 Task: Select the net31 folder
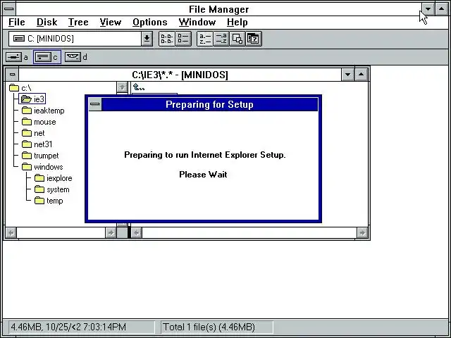37,144
